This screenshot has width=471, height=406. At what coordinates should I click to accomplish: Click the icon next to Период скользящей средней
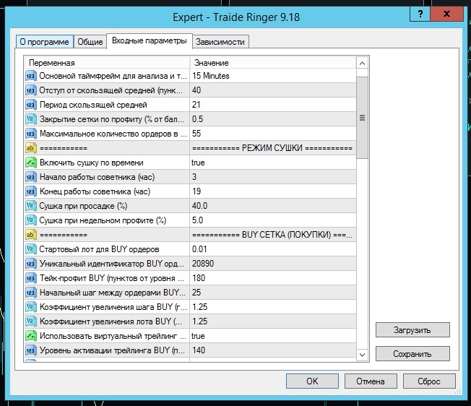click(x=30, y=105)
